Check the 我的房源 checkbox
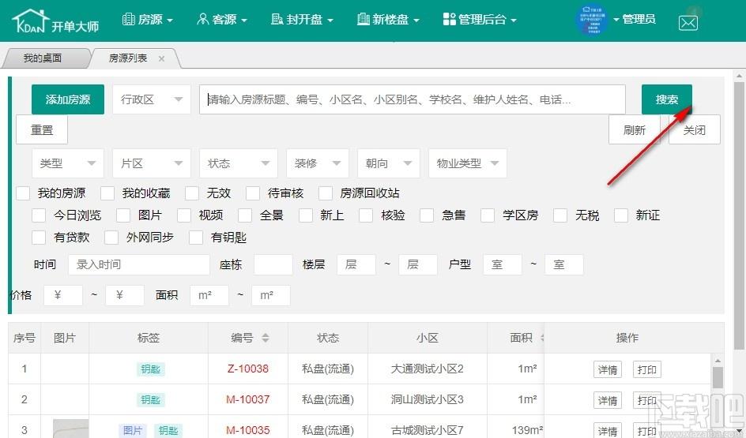Image resolution: width=746 pixels, height=438 pixels. 23,193
